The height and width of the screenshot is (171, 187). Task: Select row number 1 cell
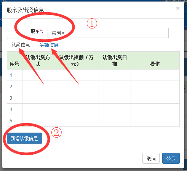click(14, 75)
